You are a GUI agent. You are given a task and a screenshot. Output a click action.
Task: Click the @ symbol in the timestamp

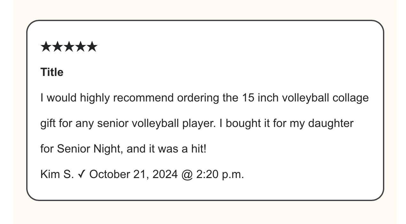[x=187, y=174]
